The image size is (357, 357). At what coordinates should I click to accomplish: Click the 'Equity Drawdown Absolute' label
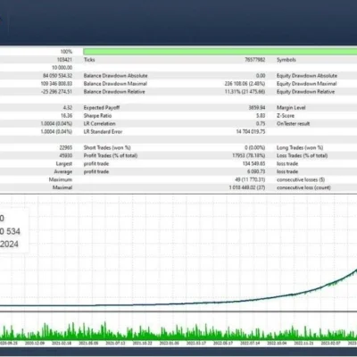[307, 76]
